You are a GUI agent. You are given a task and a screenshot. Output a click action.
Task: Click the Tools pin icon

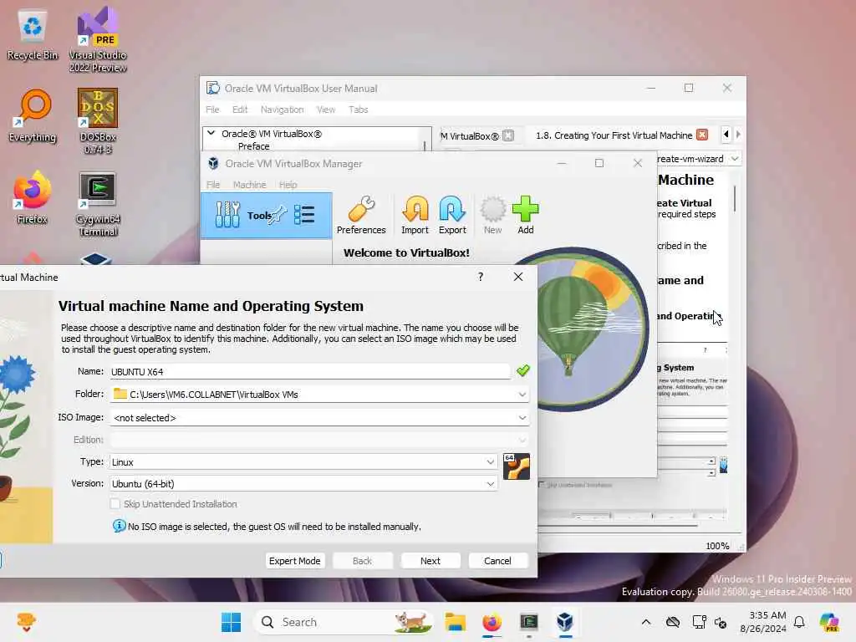tap(278, 215)
